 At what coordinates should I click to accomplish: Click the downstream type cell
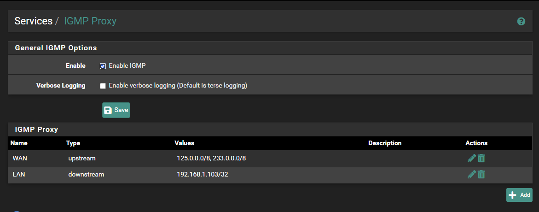[86, 175]
